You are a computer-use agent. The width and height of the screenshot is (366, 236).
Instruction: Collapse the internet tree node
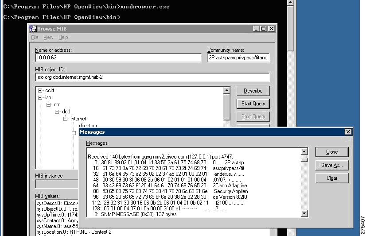click(66, 119)
